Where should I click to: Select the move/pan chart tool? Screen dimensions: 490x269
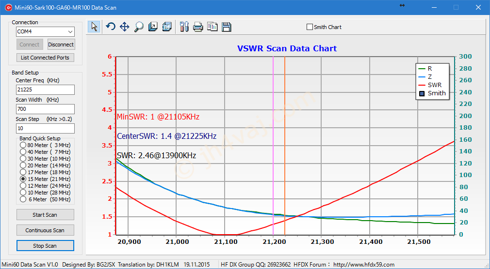(125, 27)
